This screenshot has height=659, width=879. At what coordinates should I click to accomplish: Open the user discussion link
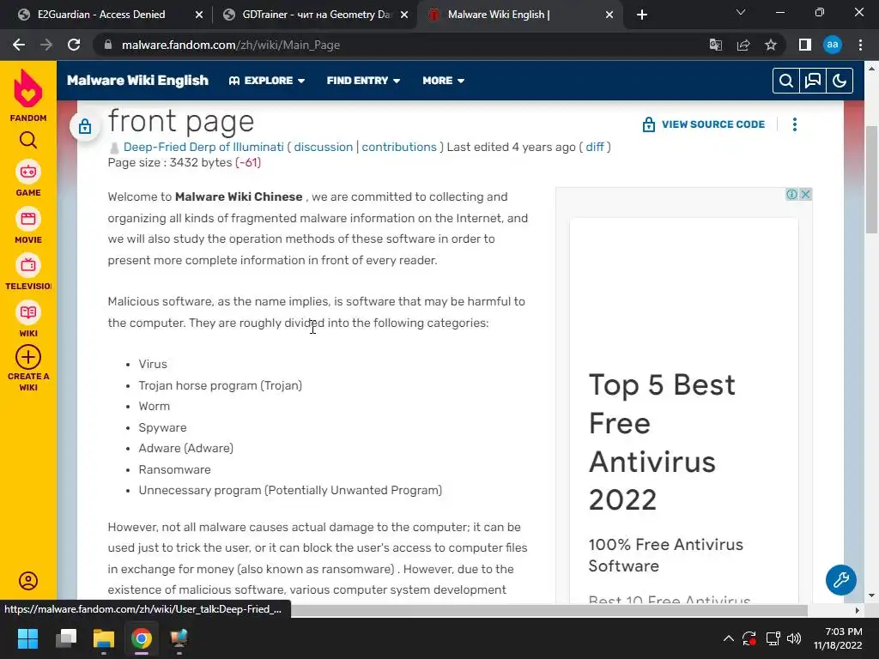(x=324, y=147)
